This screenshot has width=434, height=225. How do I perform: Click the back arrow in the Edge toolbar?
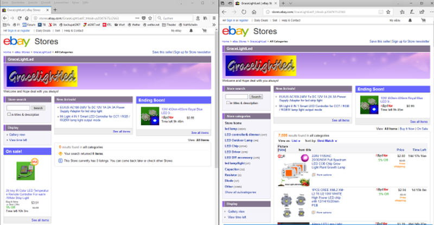coord(224,12)
